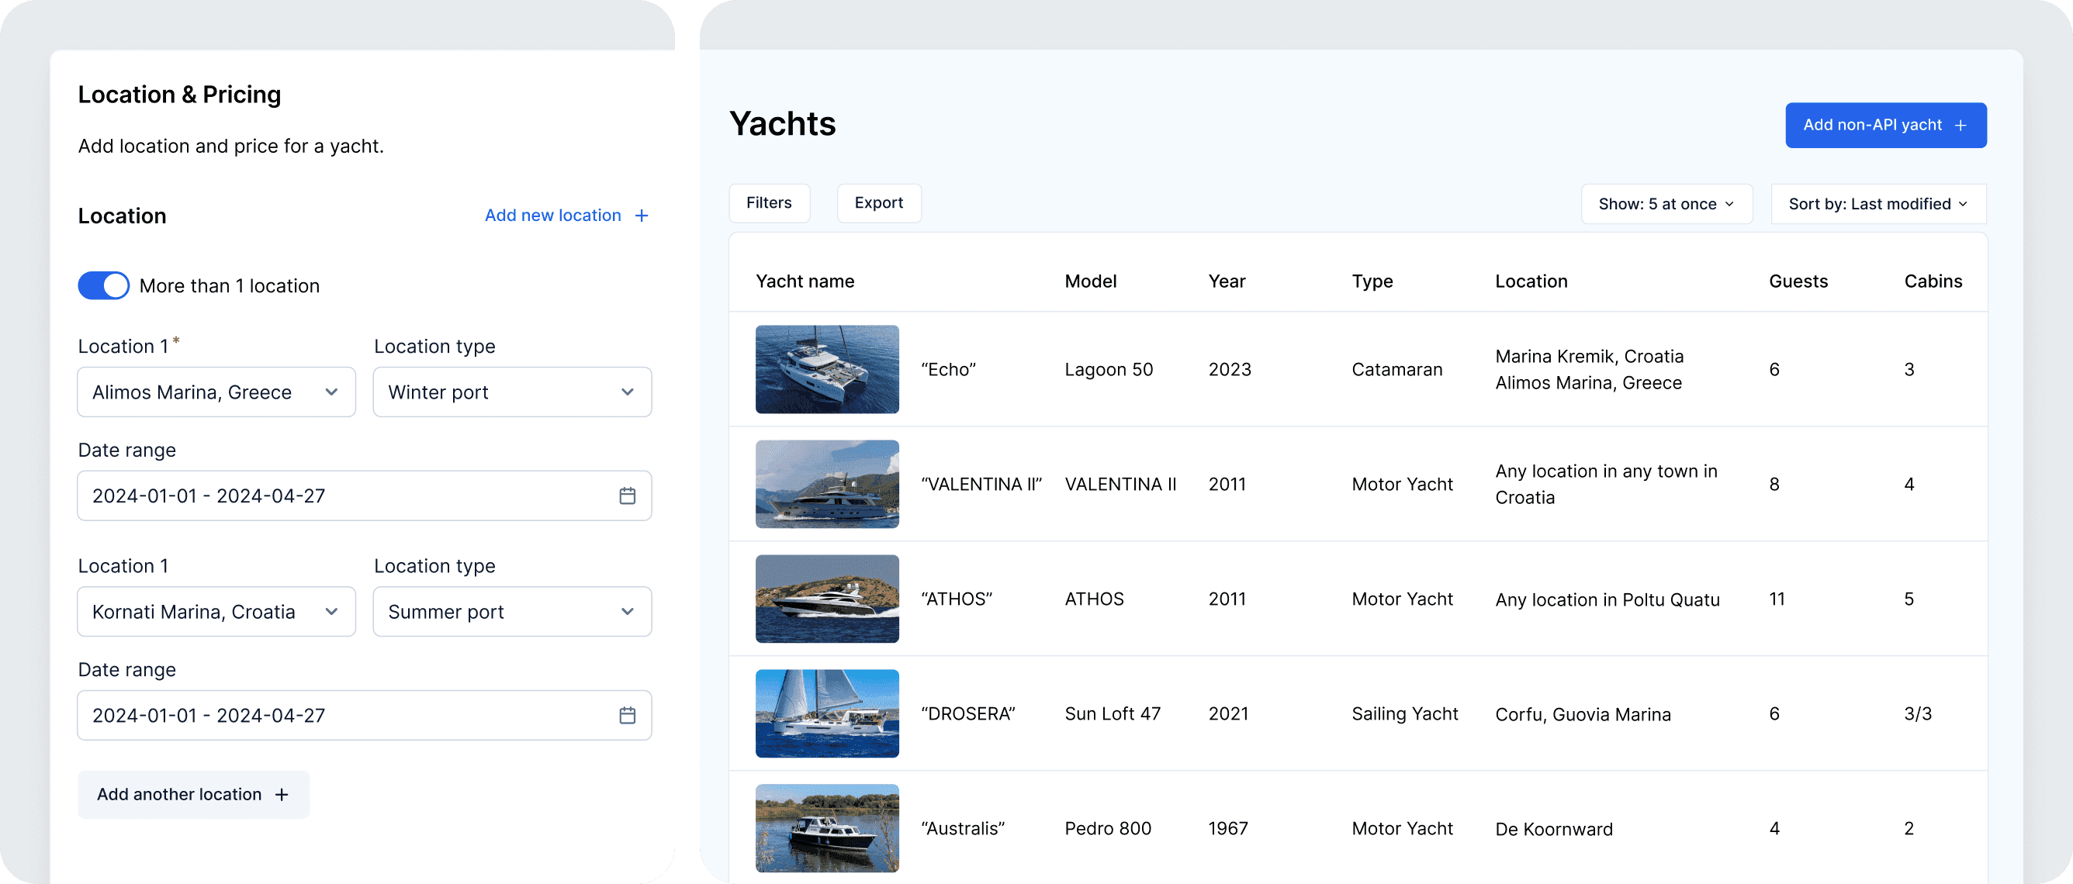2073x884 pixels.
Task: Toggle More than 1 location switch
Action: [x=103, y=285]
